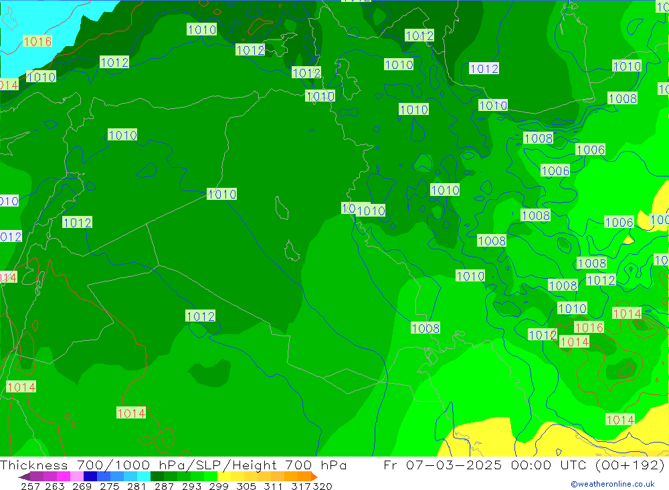The image size is (669, 490).
Task: Click the 311 legend value
Action: pyautogui.click(x=273, y=486)
